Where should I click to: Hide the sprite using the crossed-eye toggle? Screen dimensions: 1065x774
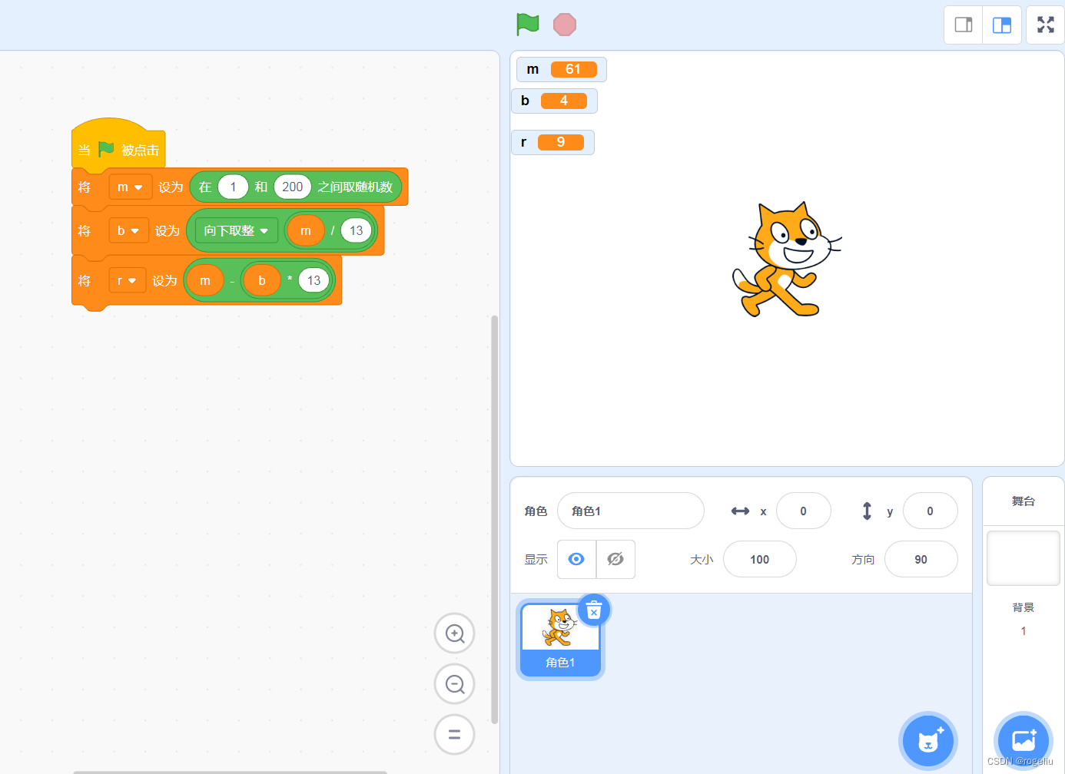pos(615,559)
